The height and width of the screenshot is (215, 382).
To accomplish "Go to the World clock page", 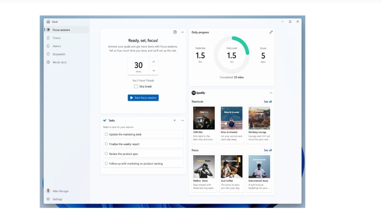I will 60,62.
